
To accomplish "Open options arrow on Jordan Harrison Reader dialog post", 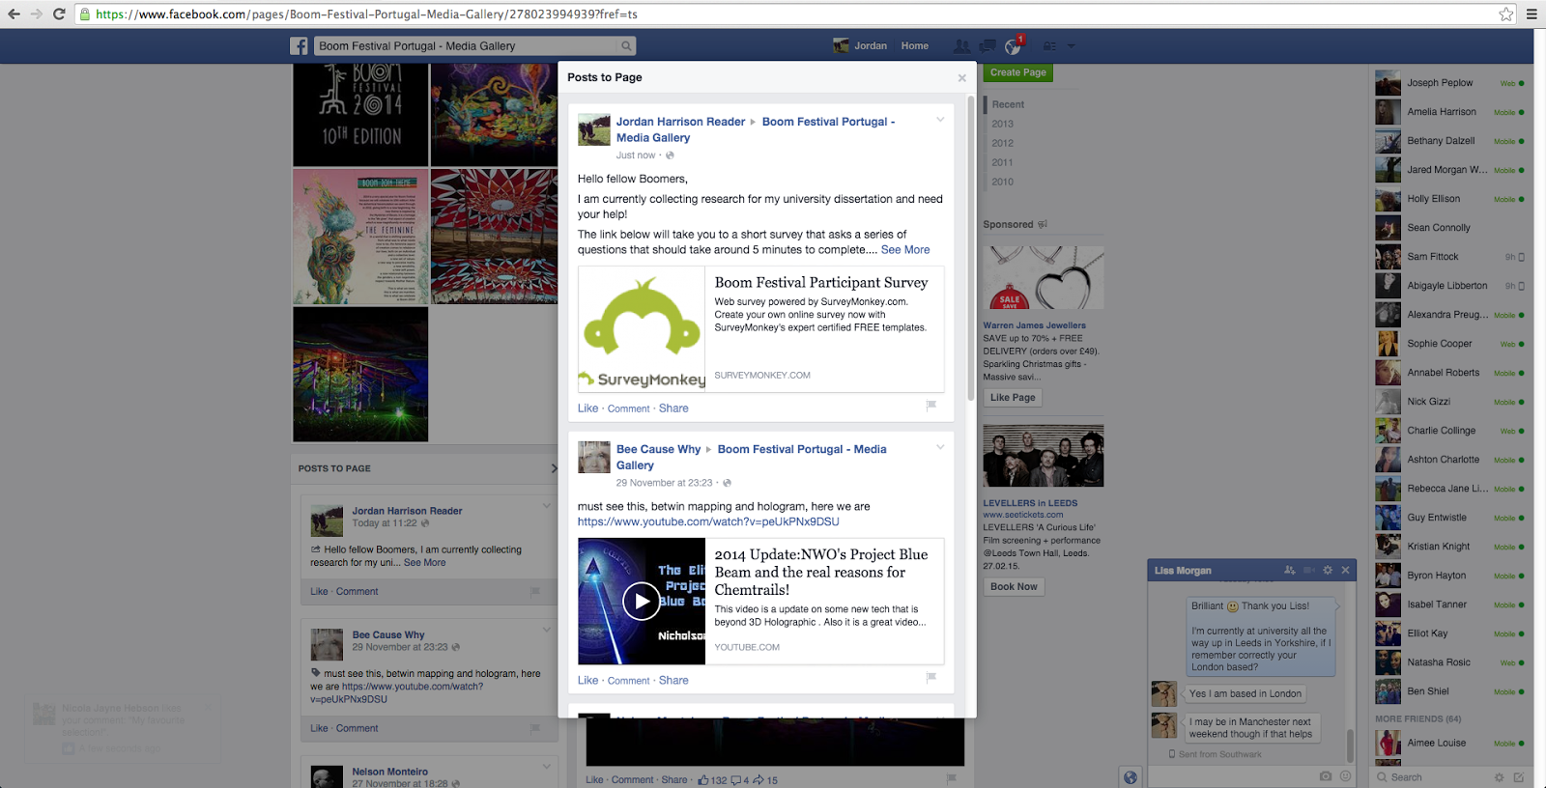I will pyautogui.click(x=940, y=120).
